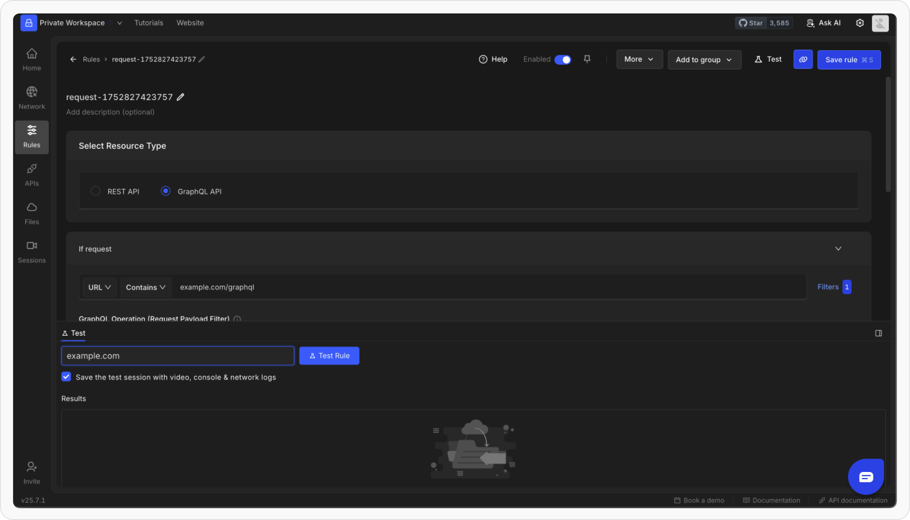
Task: Open the settings gear icon
Action: click(860, 23)
